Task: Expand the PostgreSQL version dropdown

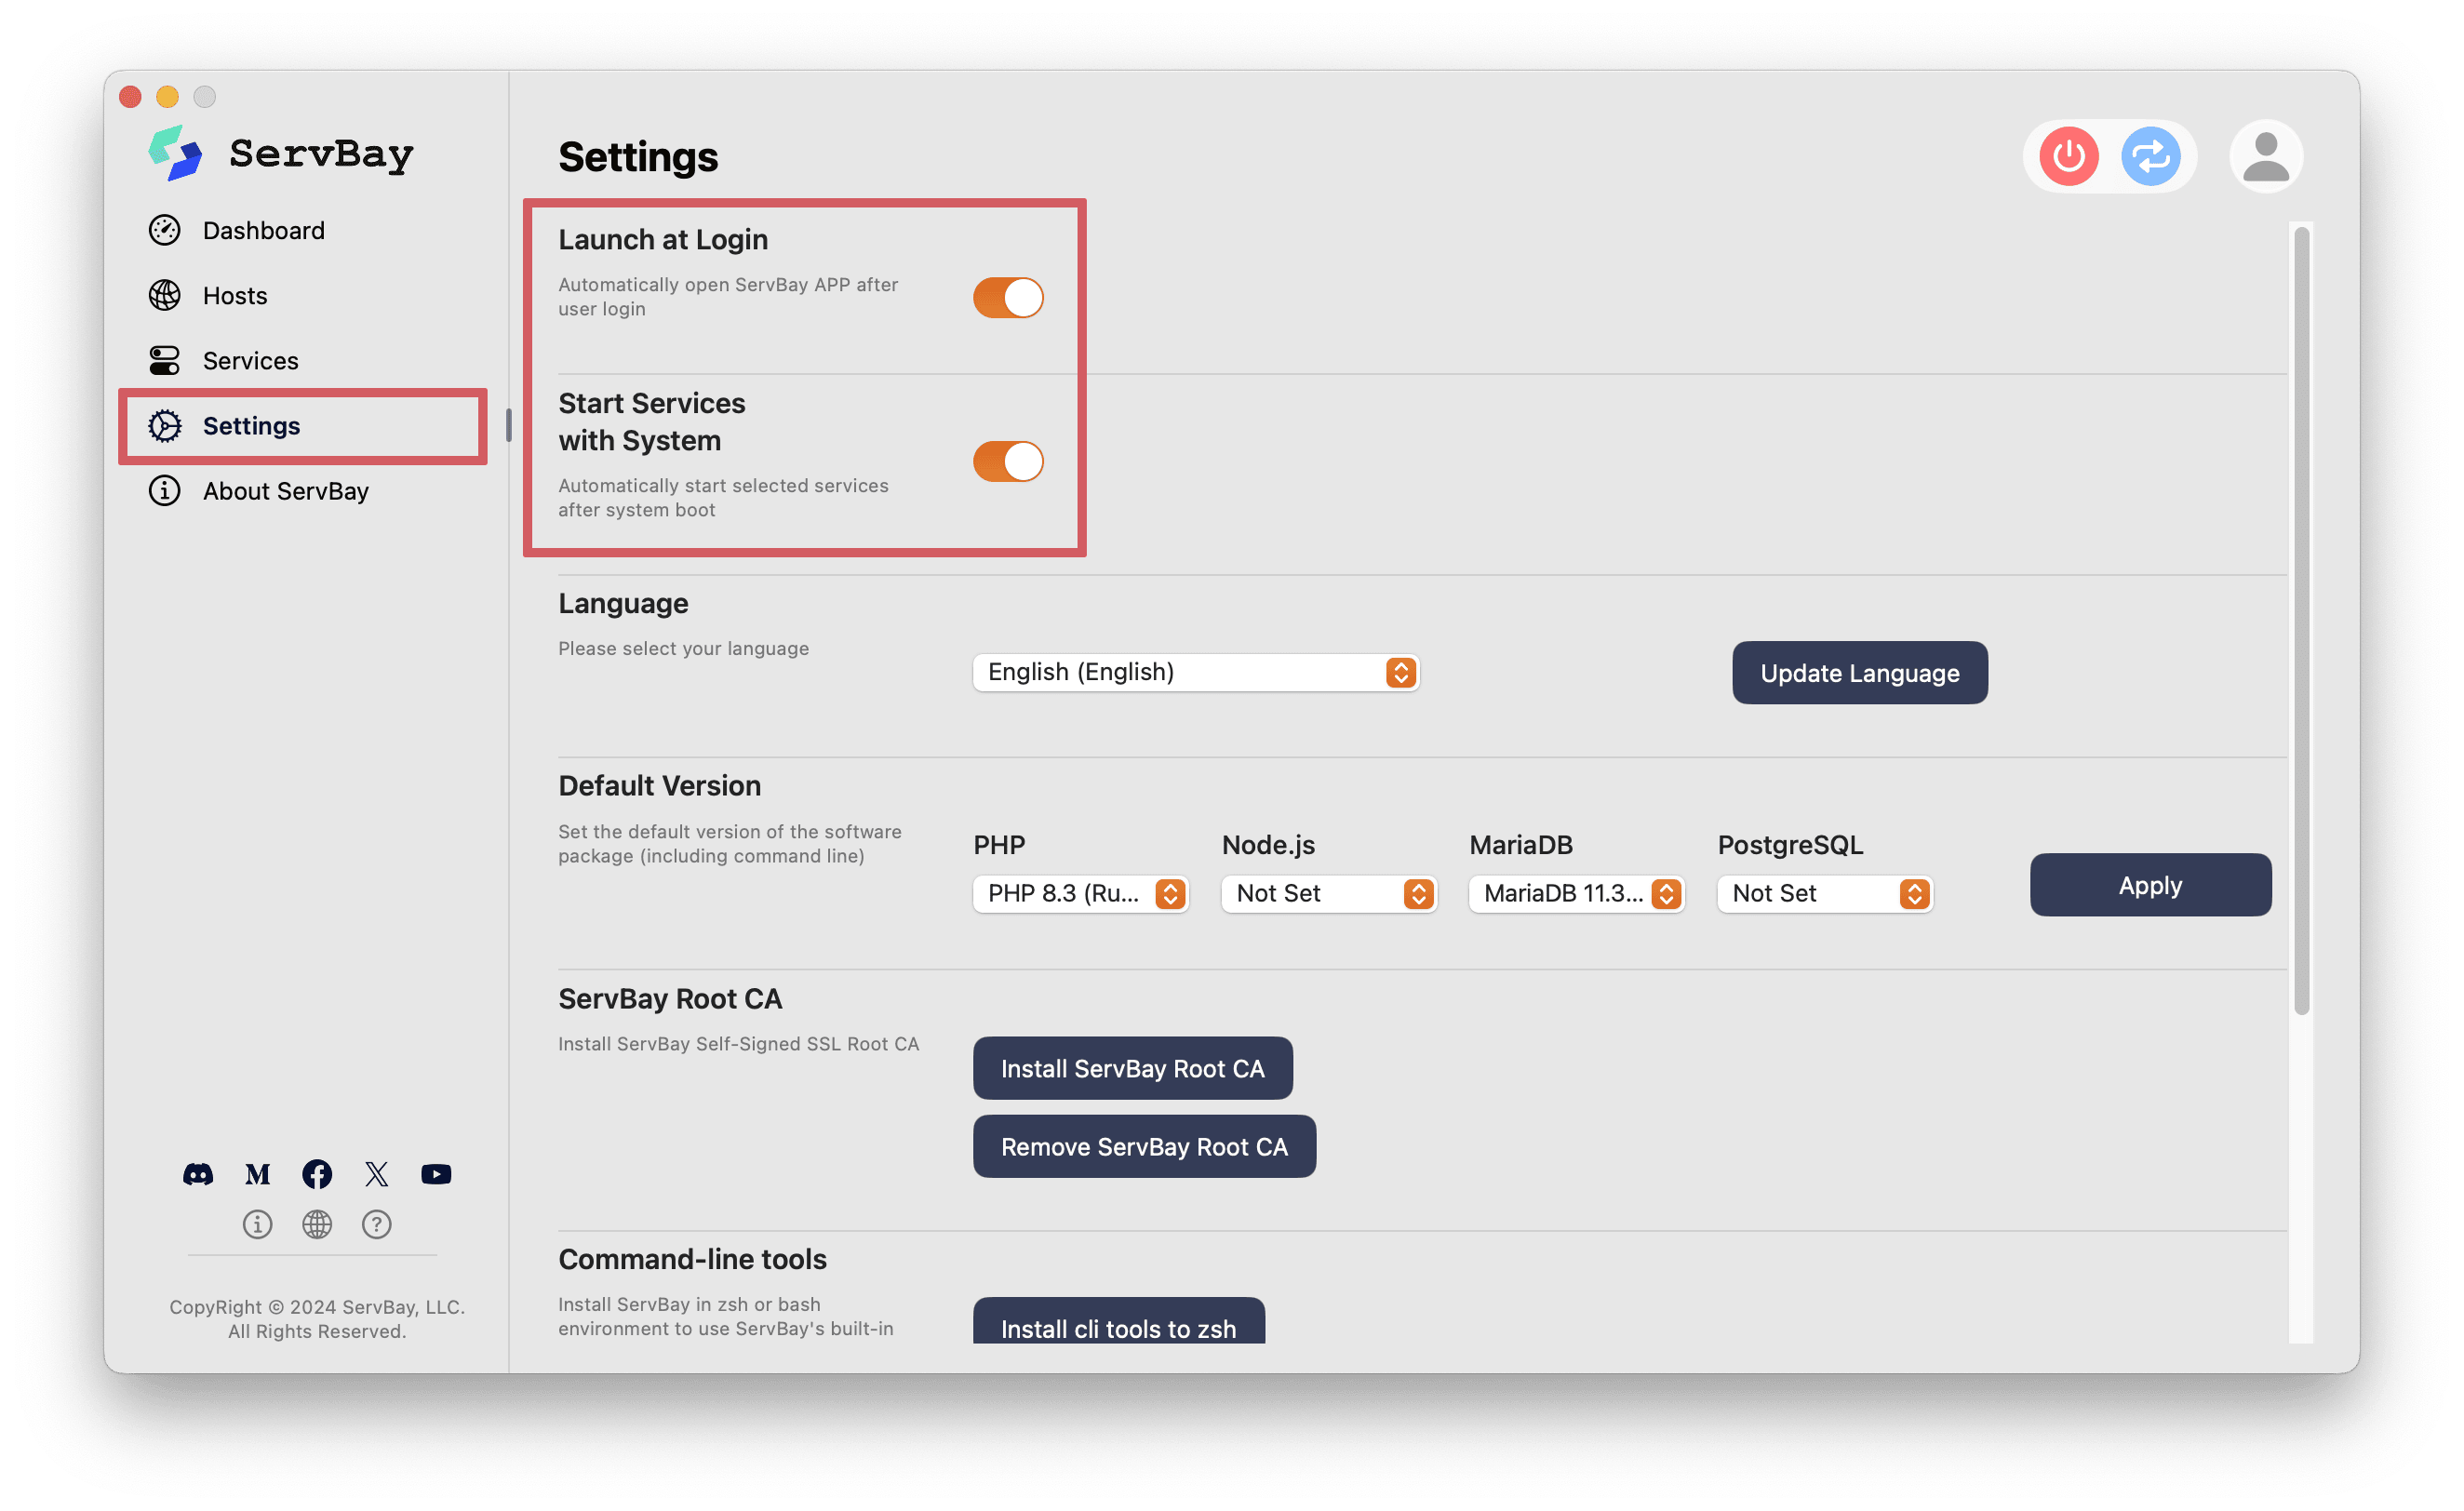Action: coord(1824,893)
